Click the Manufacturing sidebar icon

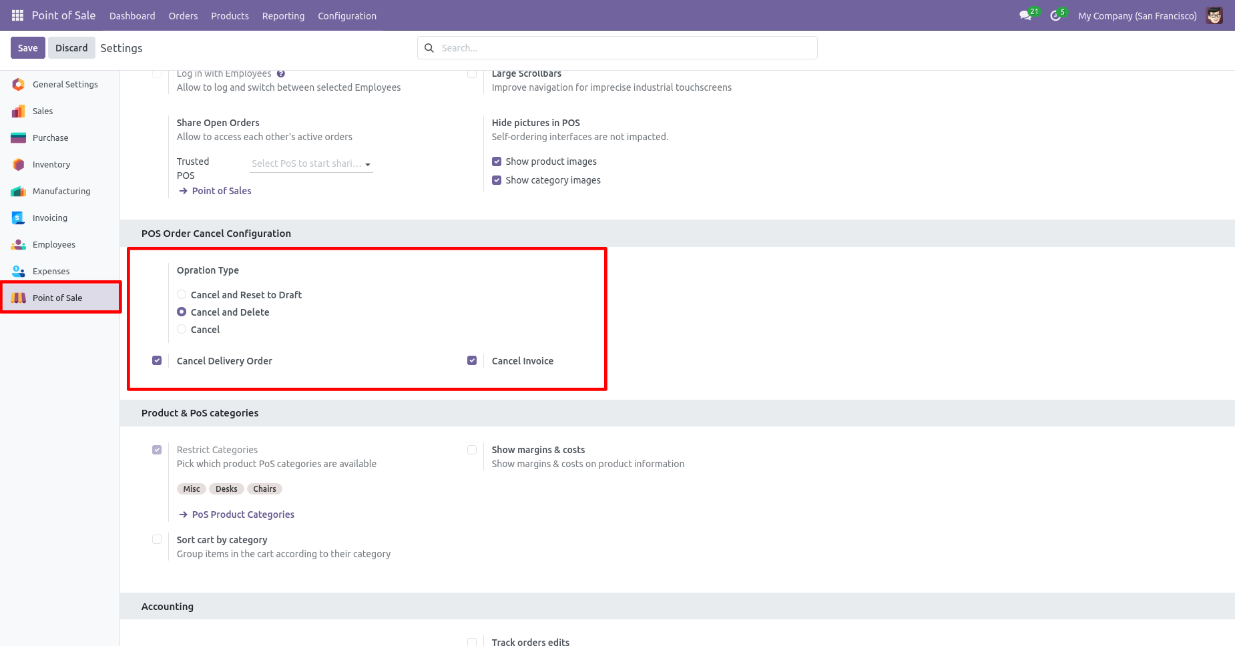point(19,191)
